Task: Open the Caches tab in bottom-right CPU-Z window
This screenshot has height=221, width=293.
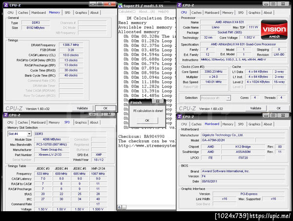Action: (196, 124)
